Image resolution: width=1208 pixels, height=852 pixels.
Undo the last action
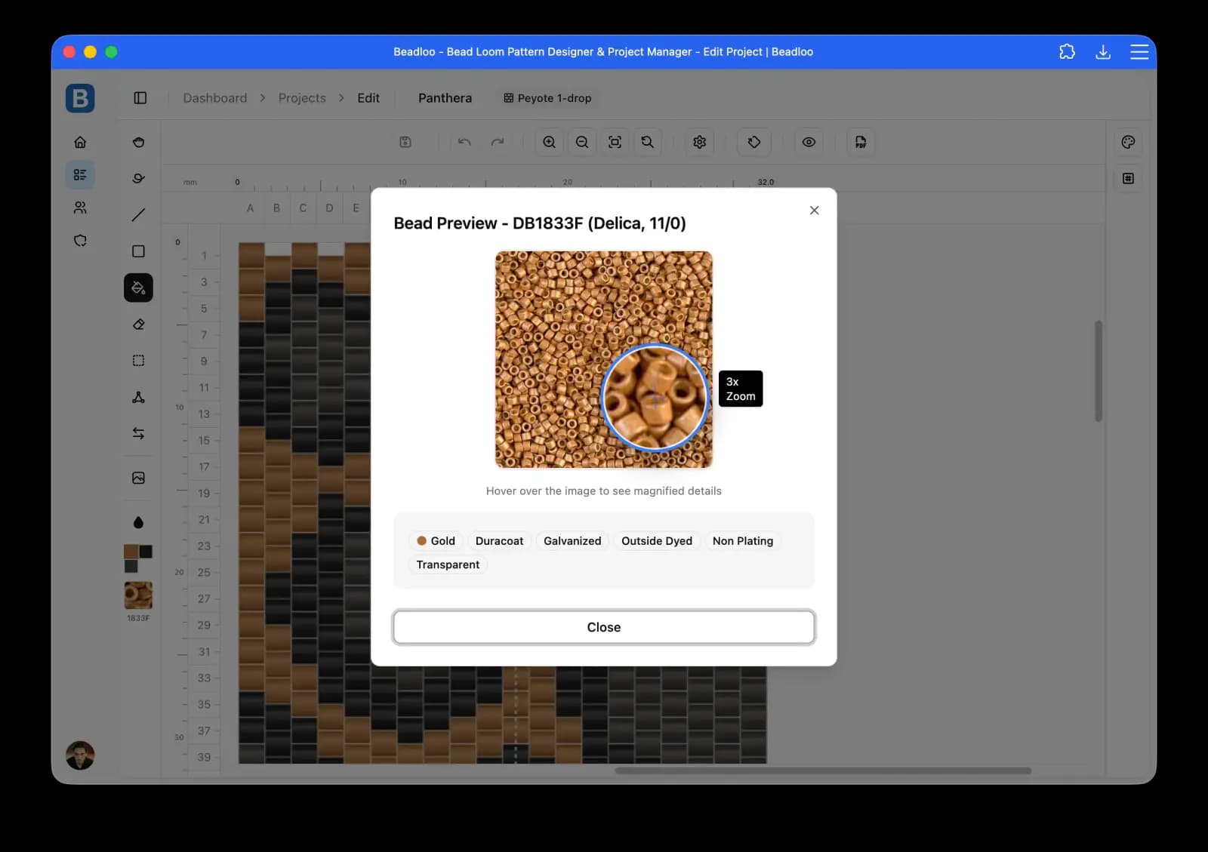(464, 142)
